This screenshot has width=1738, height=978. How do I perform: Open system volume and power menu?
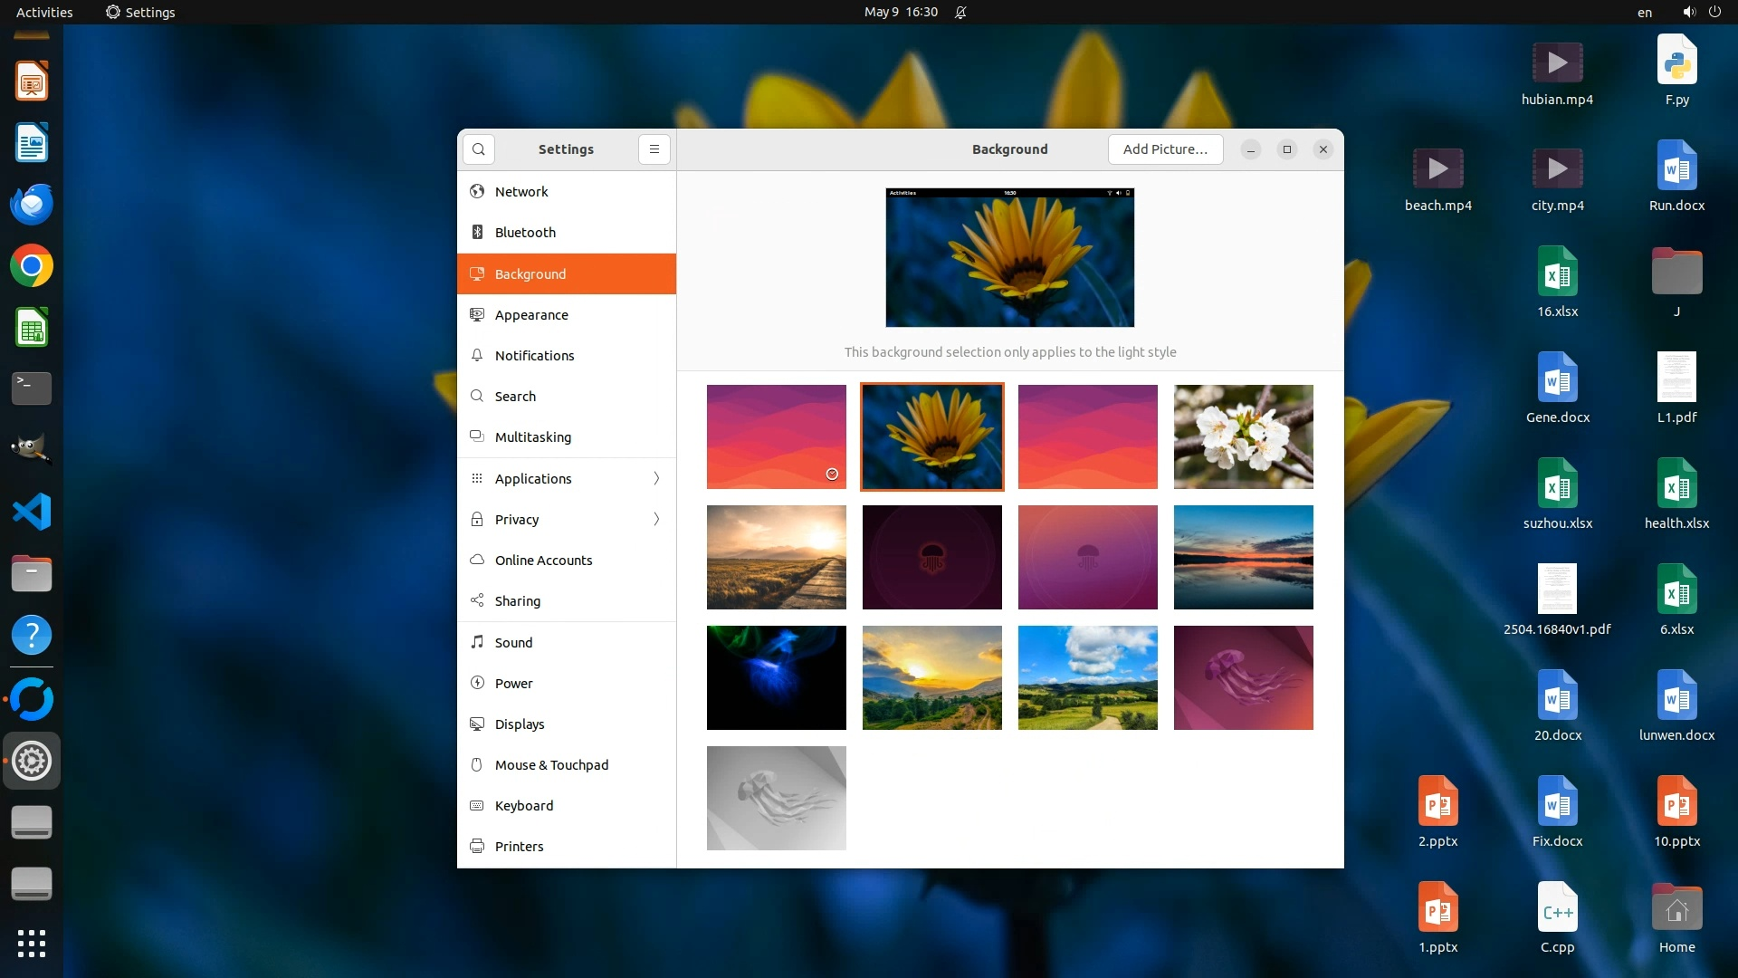click(1701, 12)
